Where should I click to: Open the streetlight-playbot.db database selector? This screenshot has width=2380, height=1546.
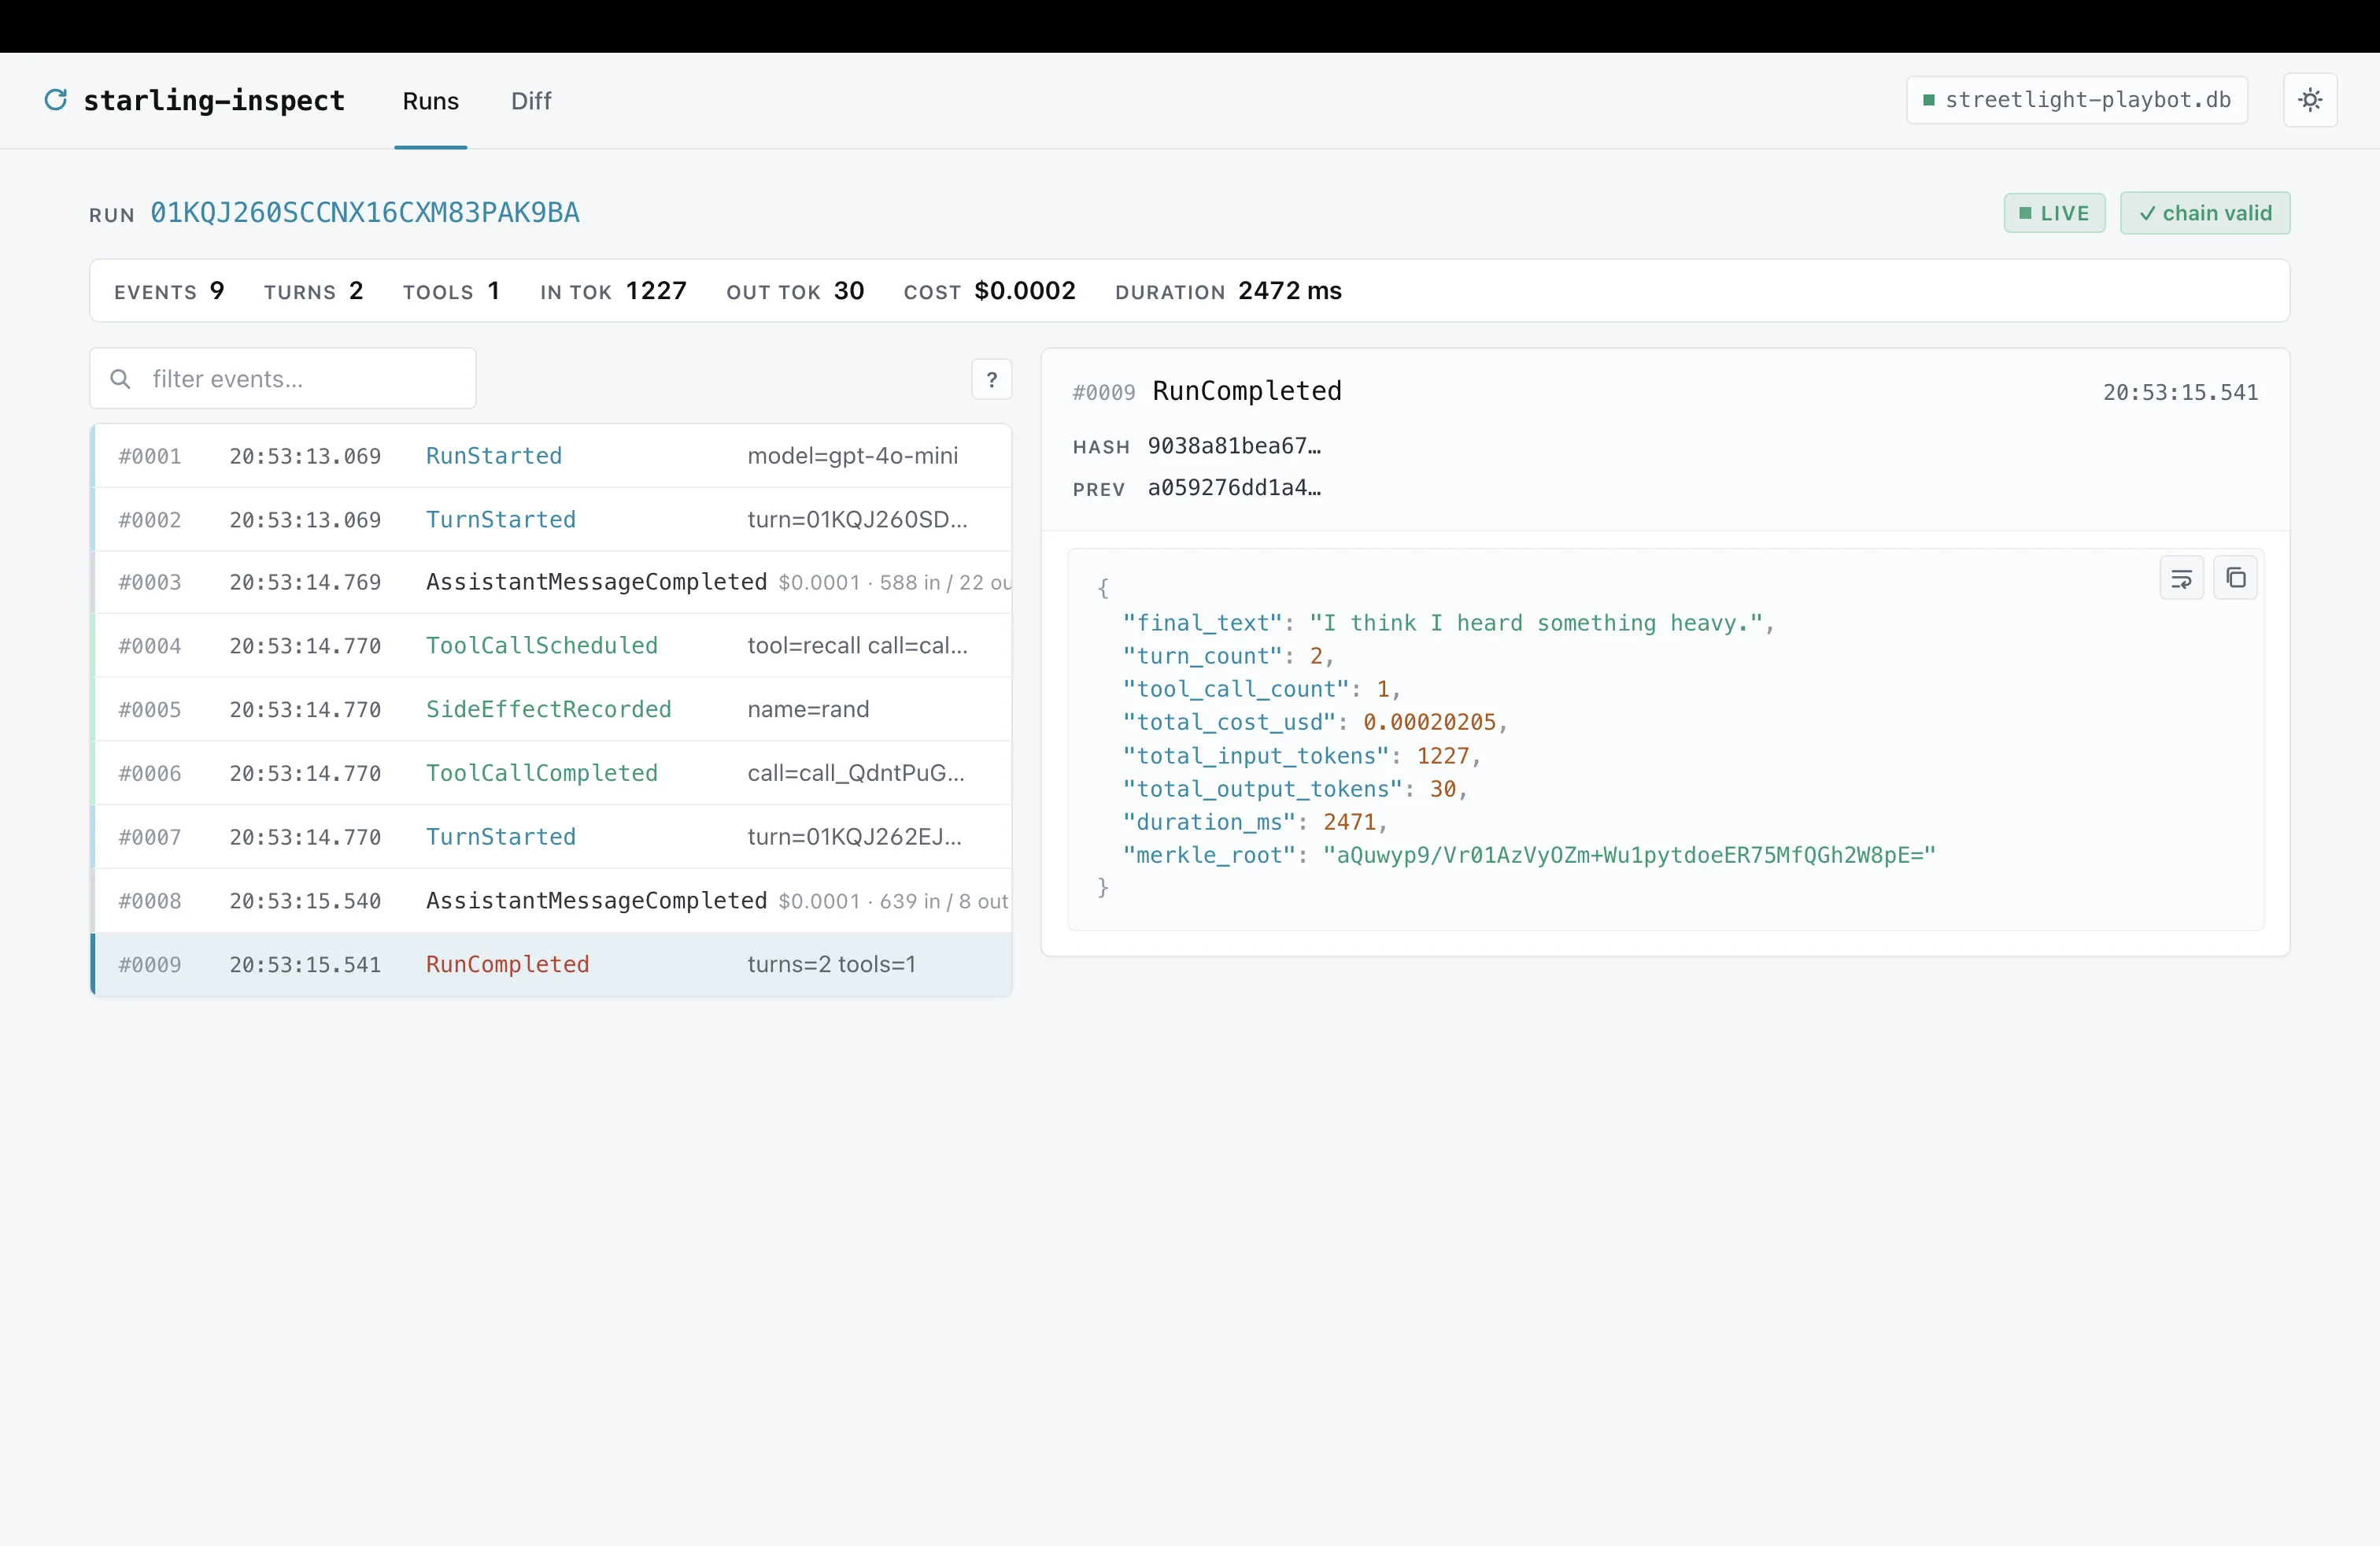[x=2077, y=100]
